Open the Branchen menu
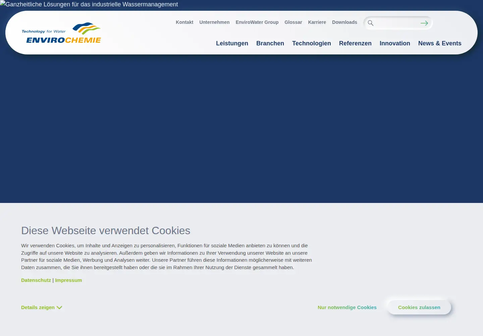 (x=270, y=43)
